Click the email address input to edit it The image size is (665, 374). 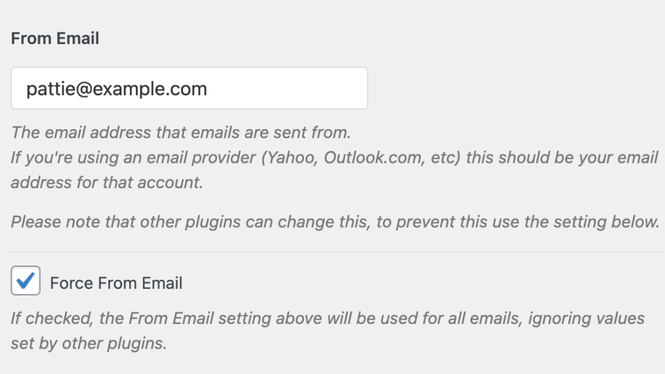188,88
